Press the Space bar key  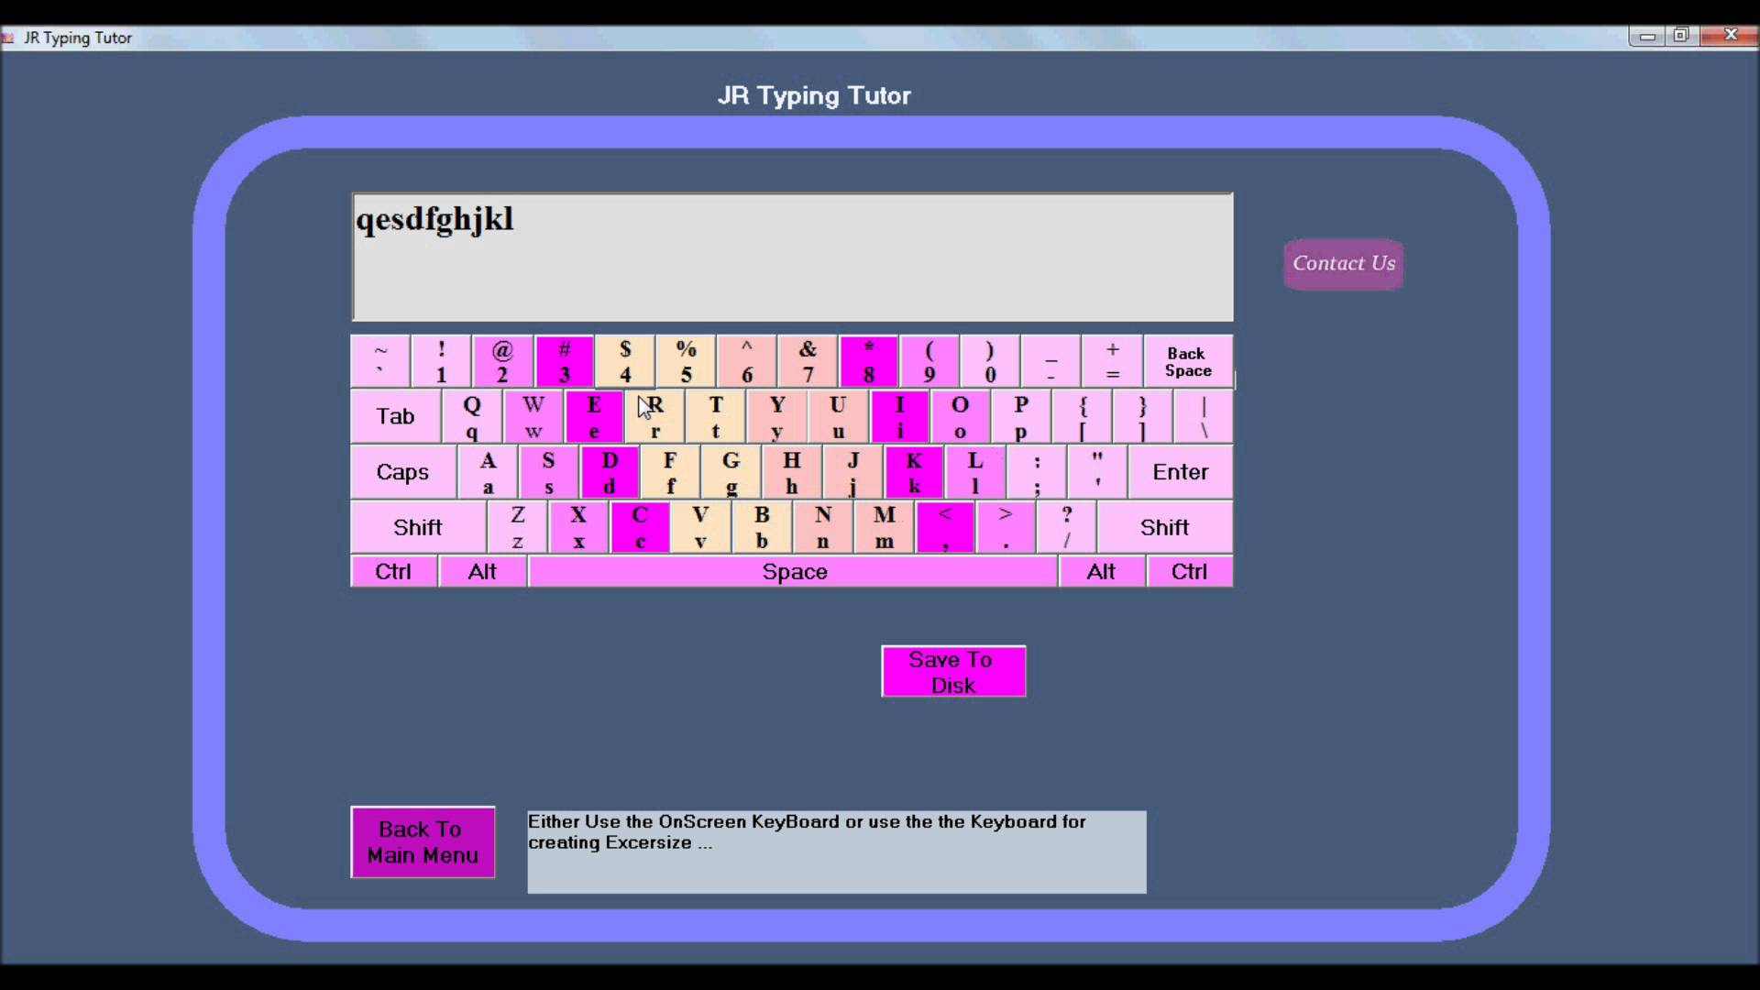[792, 570]
